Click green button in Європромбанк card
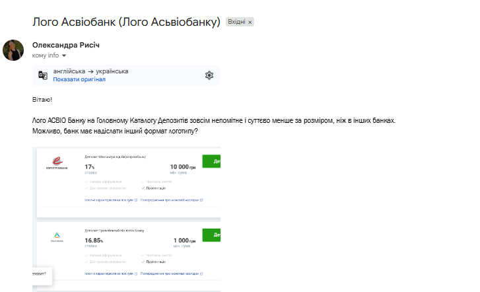Image resolution: width=480 pixels, height=292 pixels. 211,161
